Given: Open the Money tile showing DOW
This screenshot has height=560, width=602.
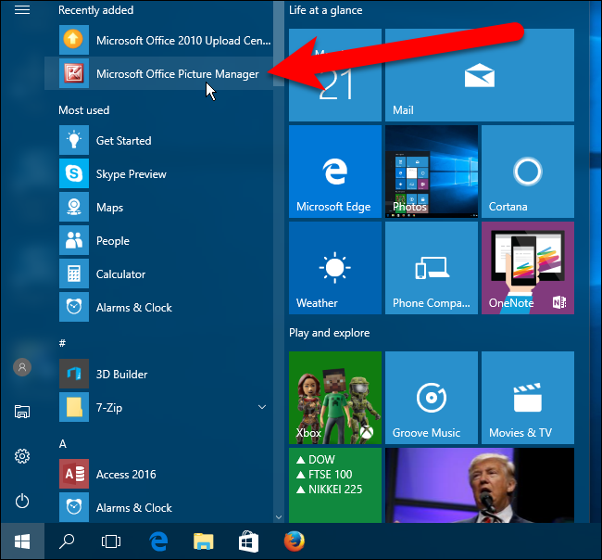Looking at the screenshot, I should coord(335,485).
